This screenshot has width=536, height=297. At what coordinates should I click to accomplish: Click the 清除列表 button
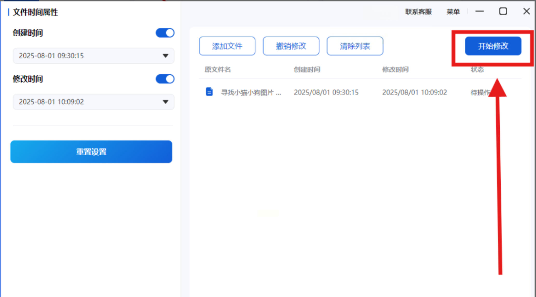(x=355, y=46)
